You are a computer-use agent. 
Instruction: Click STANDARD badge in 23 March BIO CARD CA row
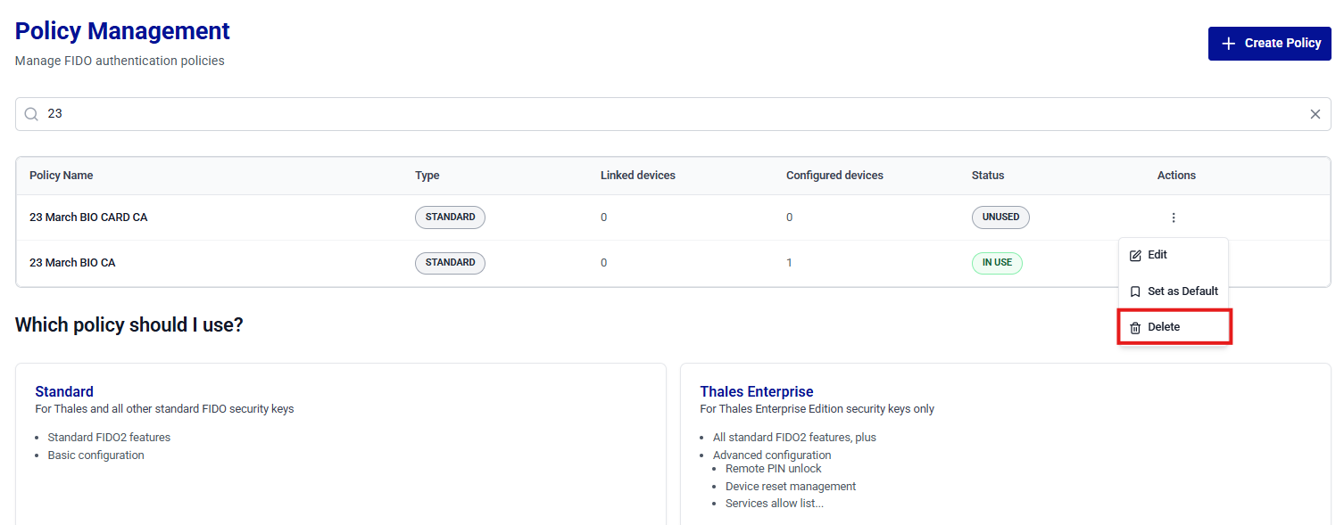click(450, 217)
